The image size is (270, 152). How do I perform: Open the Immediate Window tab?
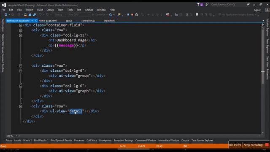[169, 141]
